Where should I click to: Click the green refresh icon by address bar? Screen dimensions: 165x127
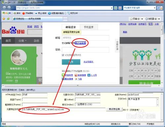click(x=115, y=8)
